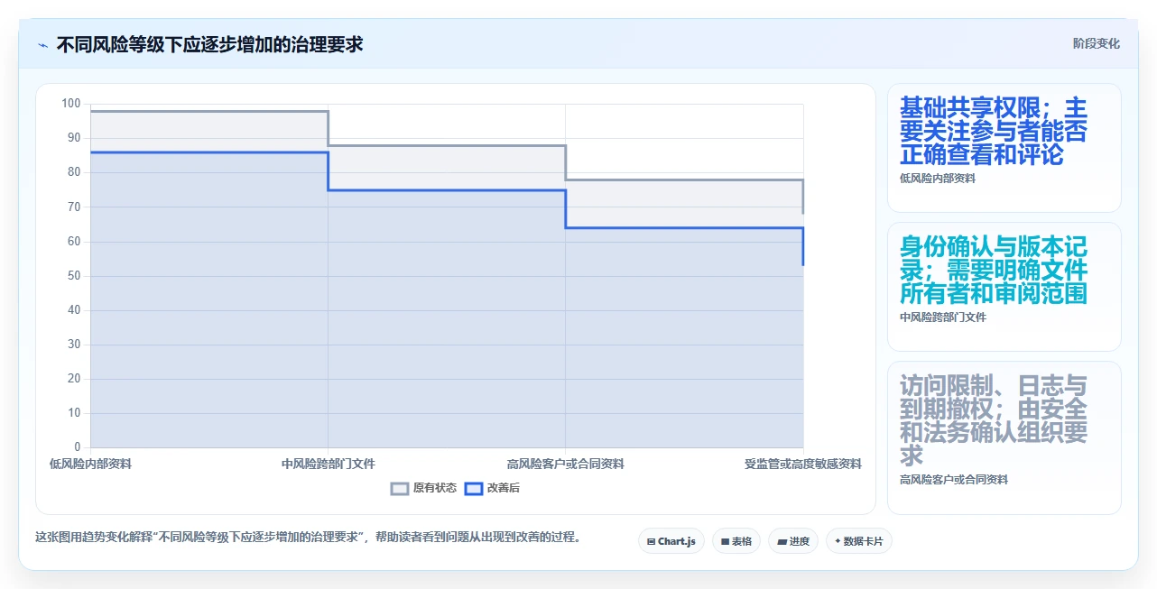Click y-axis value 100
The width and height of the screenshot is (1157, 589).
[71, 104]
